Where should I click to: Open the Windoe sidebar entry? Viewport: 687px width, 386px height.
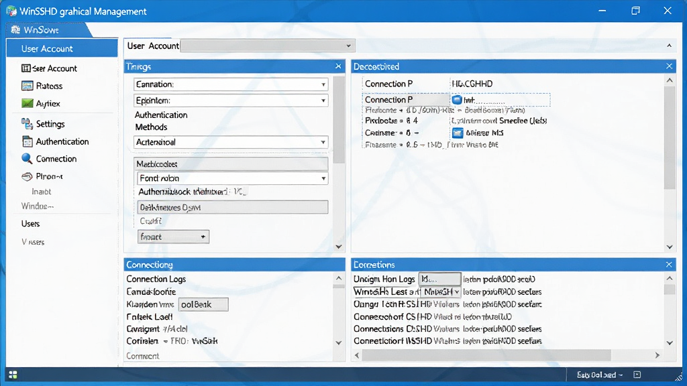(38, 206)
